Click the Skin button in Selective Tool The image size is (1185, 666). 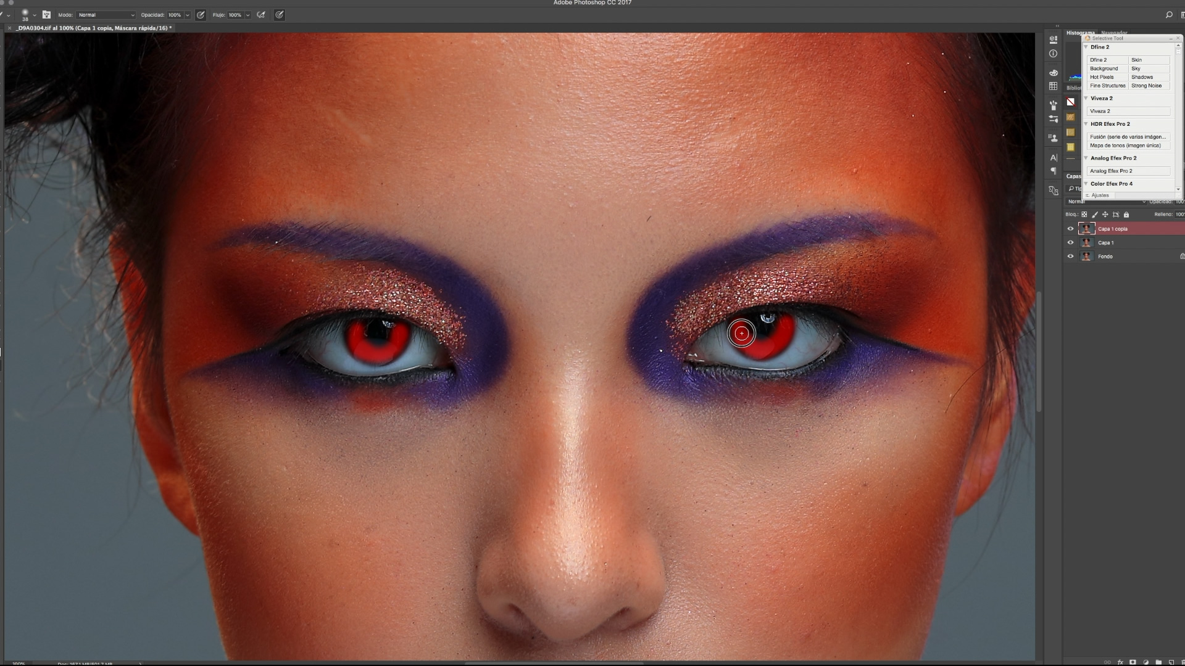1149,60
